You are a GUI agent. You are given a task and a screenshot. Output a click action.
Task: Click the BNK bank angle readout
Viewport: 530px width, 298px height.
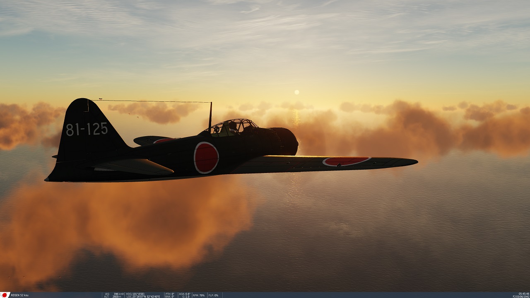[170, 297]
